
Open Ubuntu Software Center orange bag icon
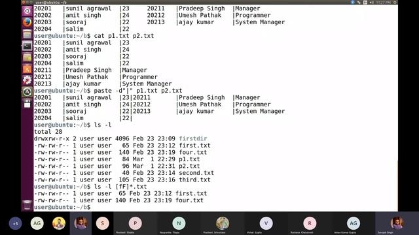27,69
